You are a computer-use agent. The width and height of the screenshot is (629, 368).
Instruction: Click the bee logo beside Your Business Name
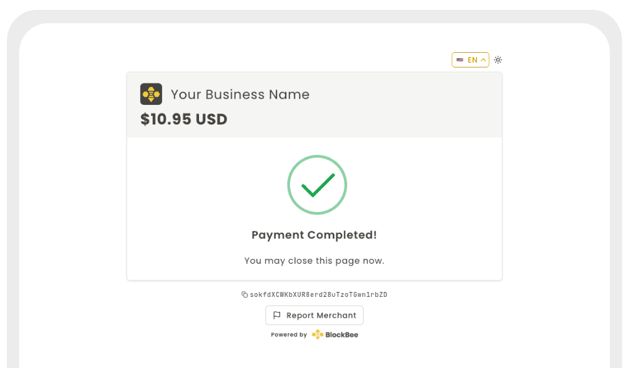pyautogui.click(x=150, y=94)
